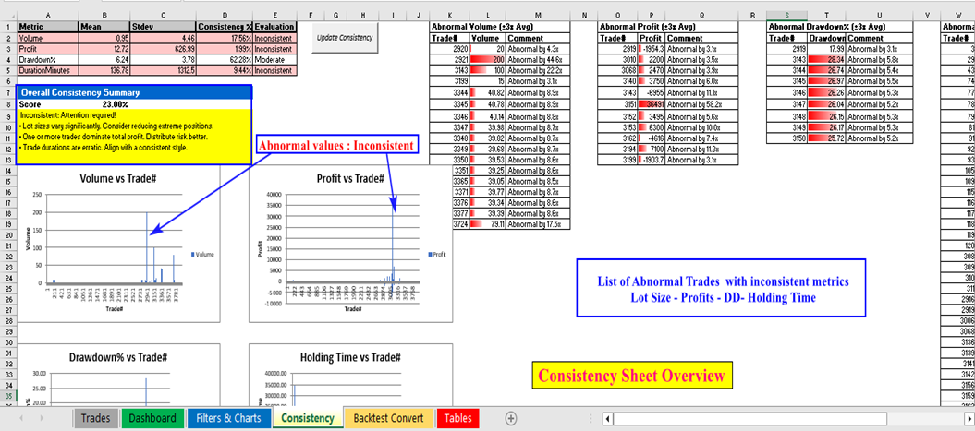The width and height of the screenshot is (975, 431).
Task: Select column A header
Action: point(48,16)
